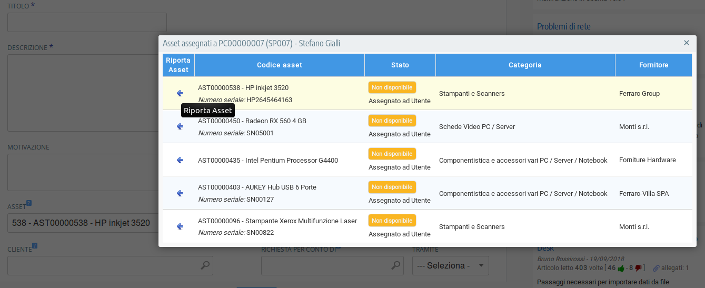The width and height of the screenshot is (705, 288).
Task: Open the Problemi di rete link
Action: [x=564, y=26]
